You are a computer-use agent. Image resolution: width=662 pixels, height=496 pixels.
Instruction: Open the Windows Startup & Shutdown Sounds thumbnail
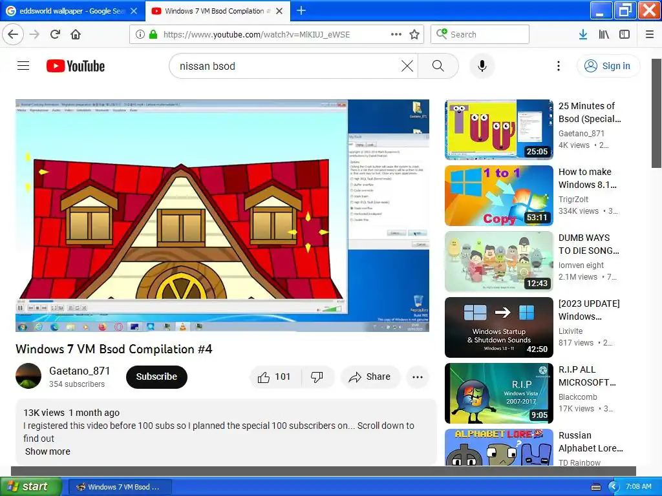point(499,327)
